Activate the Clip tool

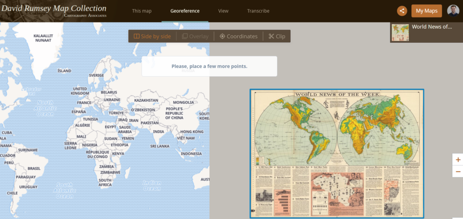coord(277,36)
